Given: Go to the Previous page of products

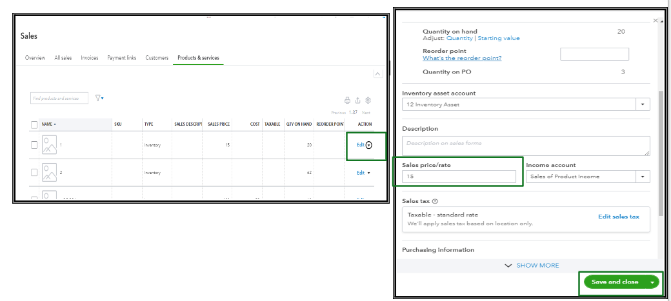Looking at the screenshot, I should pyautogui.click(x=339, y=113).
